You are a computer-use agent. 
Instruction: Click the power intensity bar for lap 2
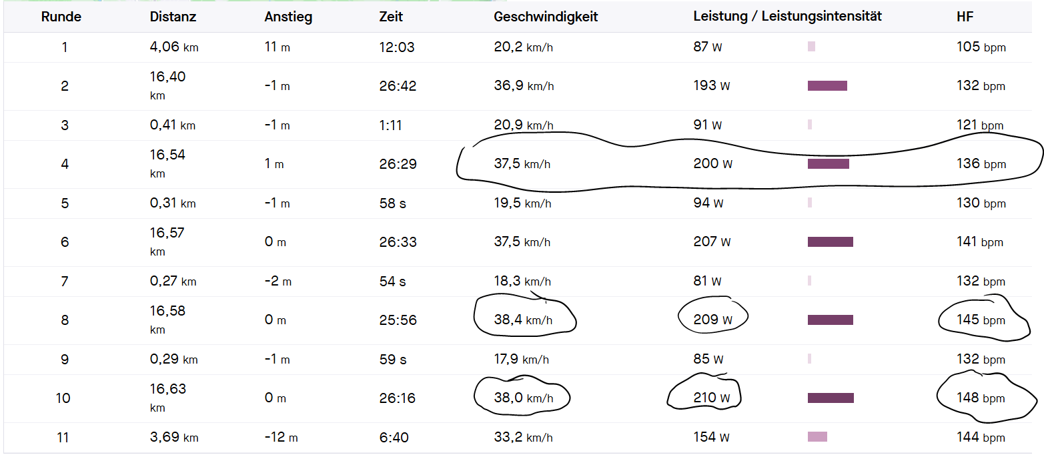pyautogui.click(x=827, y=85)
